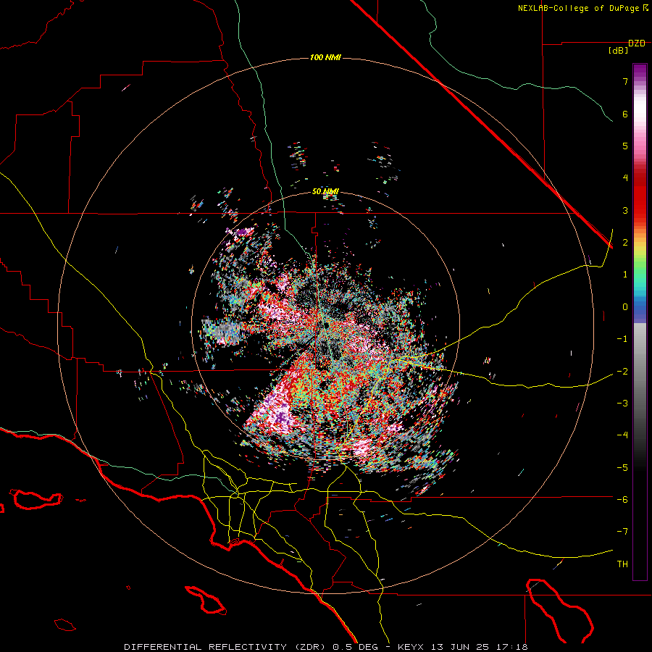
Task: Click the 3 value on the color scale
Action: pos(625,210)
